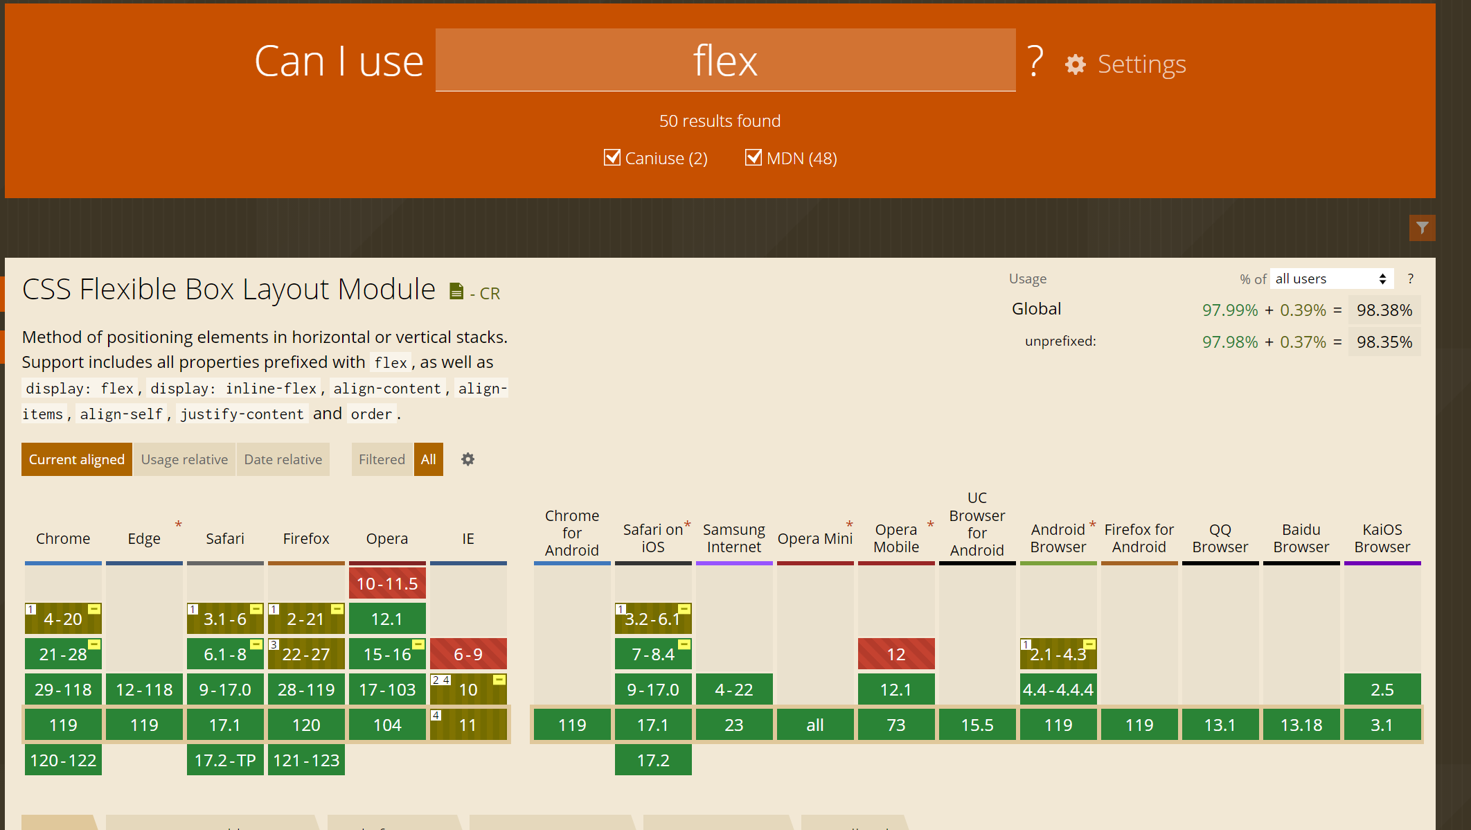
Task: Open the spec document icon beside title
Action: [456, 292]
